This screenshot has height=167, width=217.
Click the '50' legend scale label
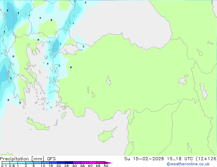coord(106,166)
